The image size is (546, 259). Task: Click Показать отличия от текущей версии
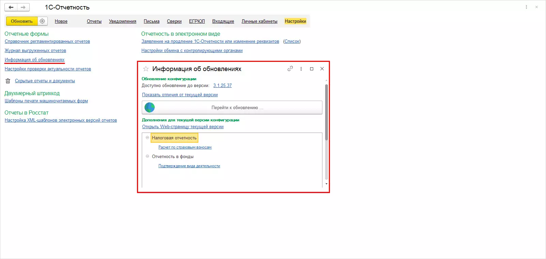pyautogui.click(x=180, y=95)
